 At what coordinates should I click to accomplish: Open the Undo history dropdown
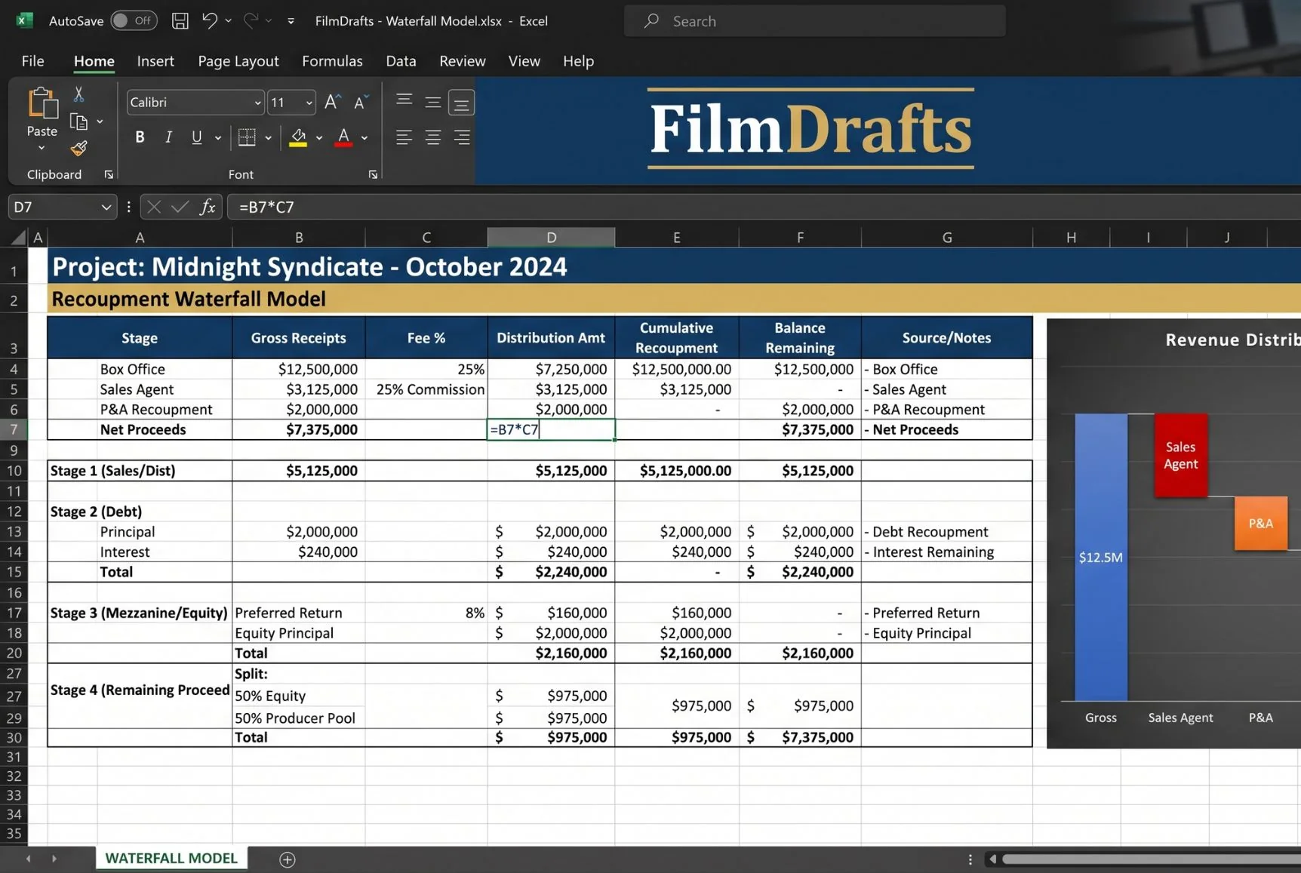tap(228, 20)
